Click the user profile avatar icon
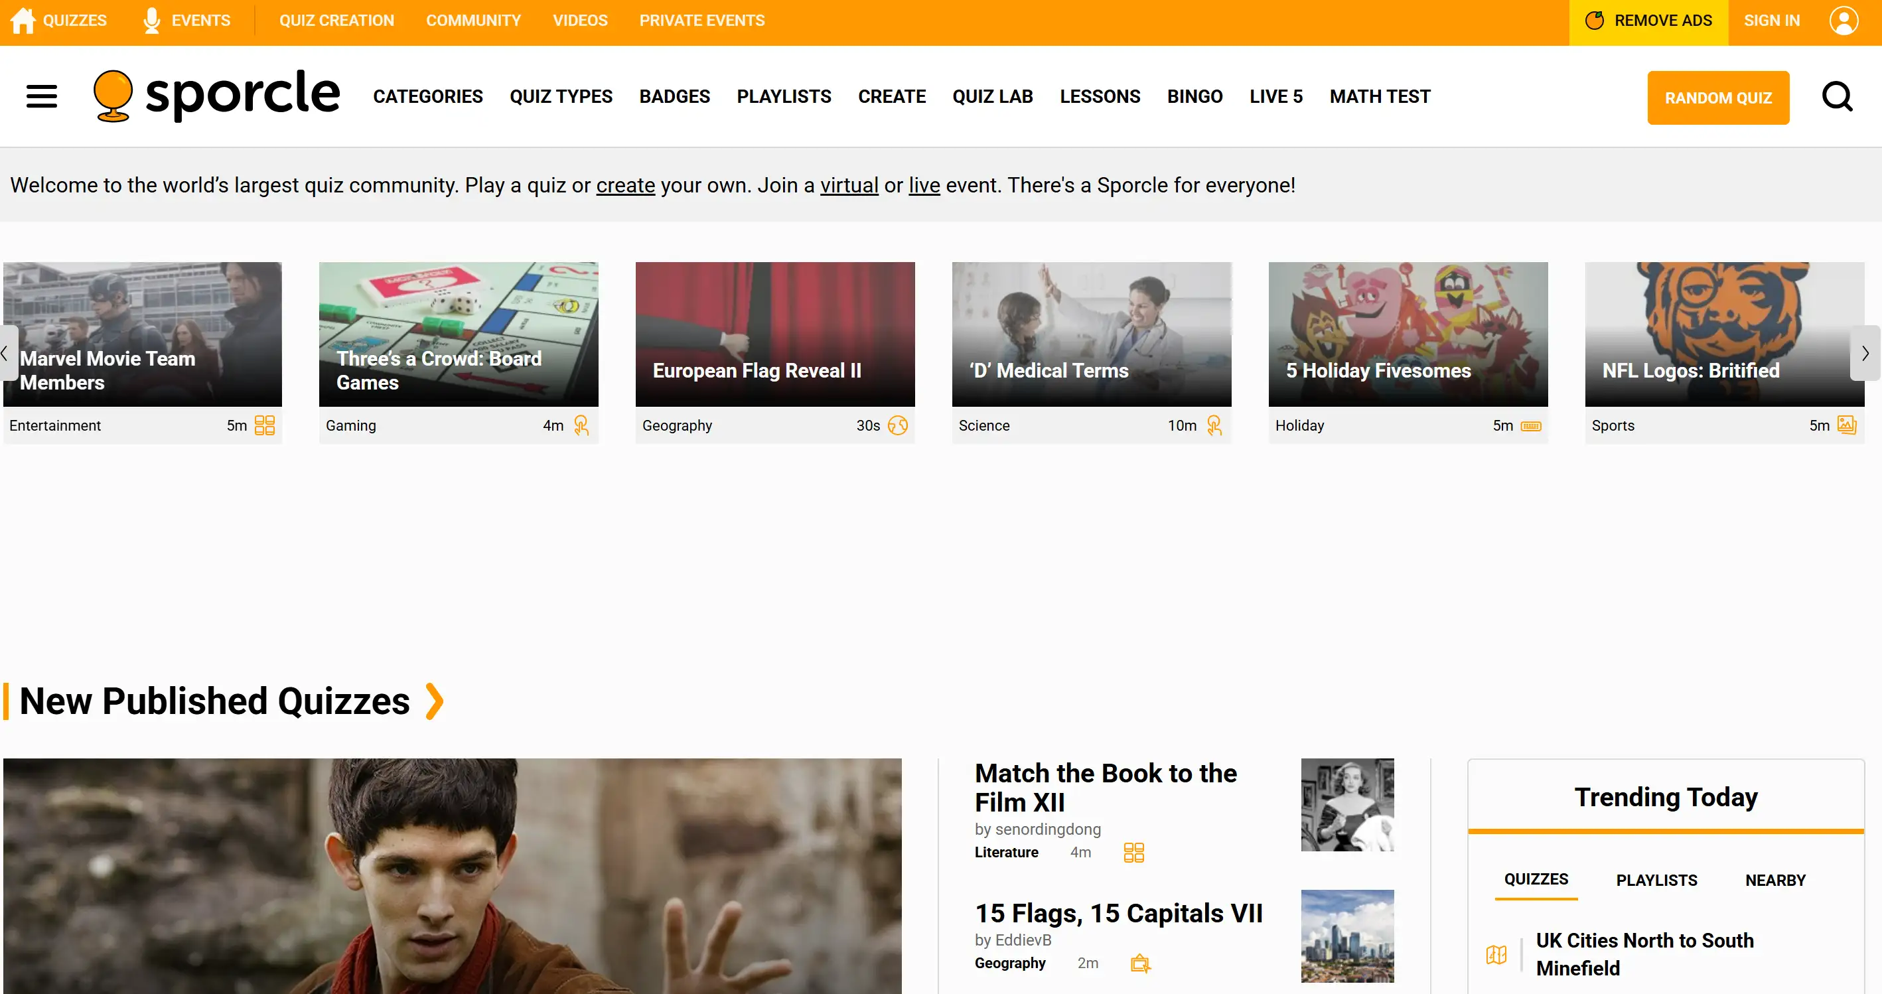The height and width of the screenshot is (994, 1882). [x=1844, y=21]
